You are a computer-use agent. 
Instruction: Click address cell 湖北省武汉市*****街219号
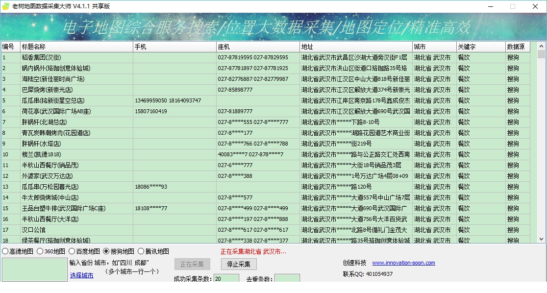point(356,144)
